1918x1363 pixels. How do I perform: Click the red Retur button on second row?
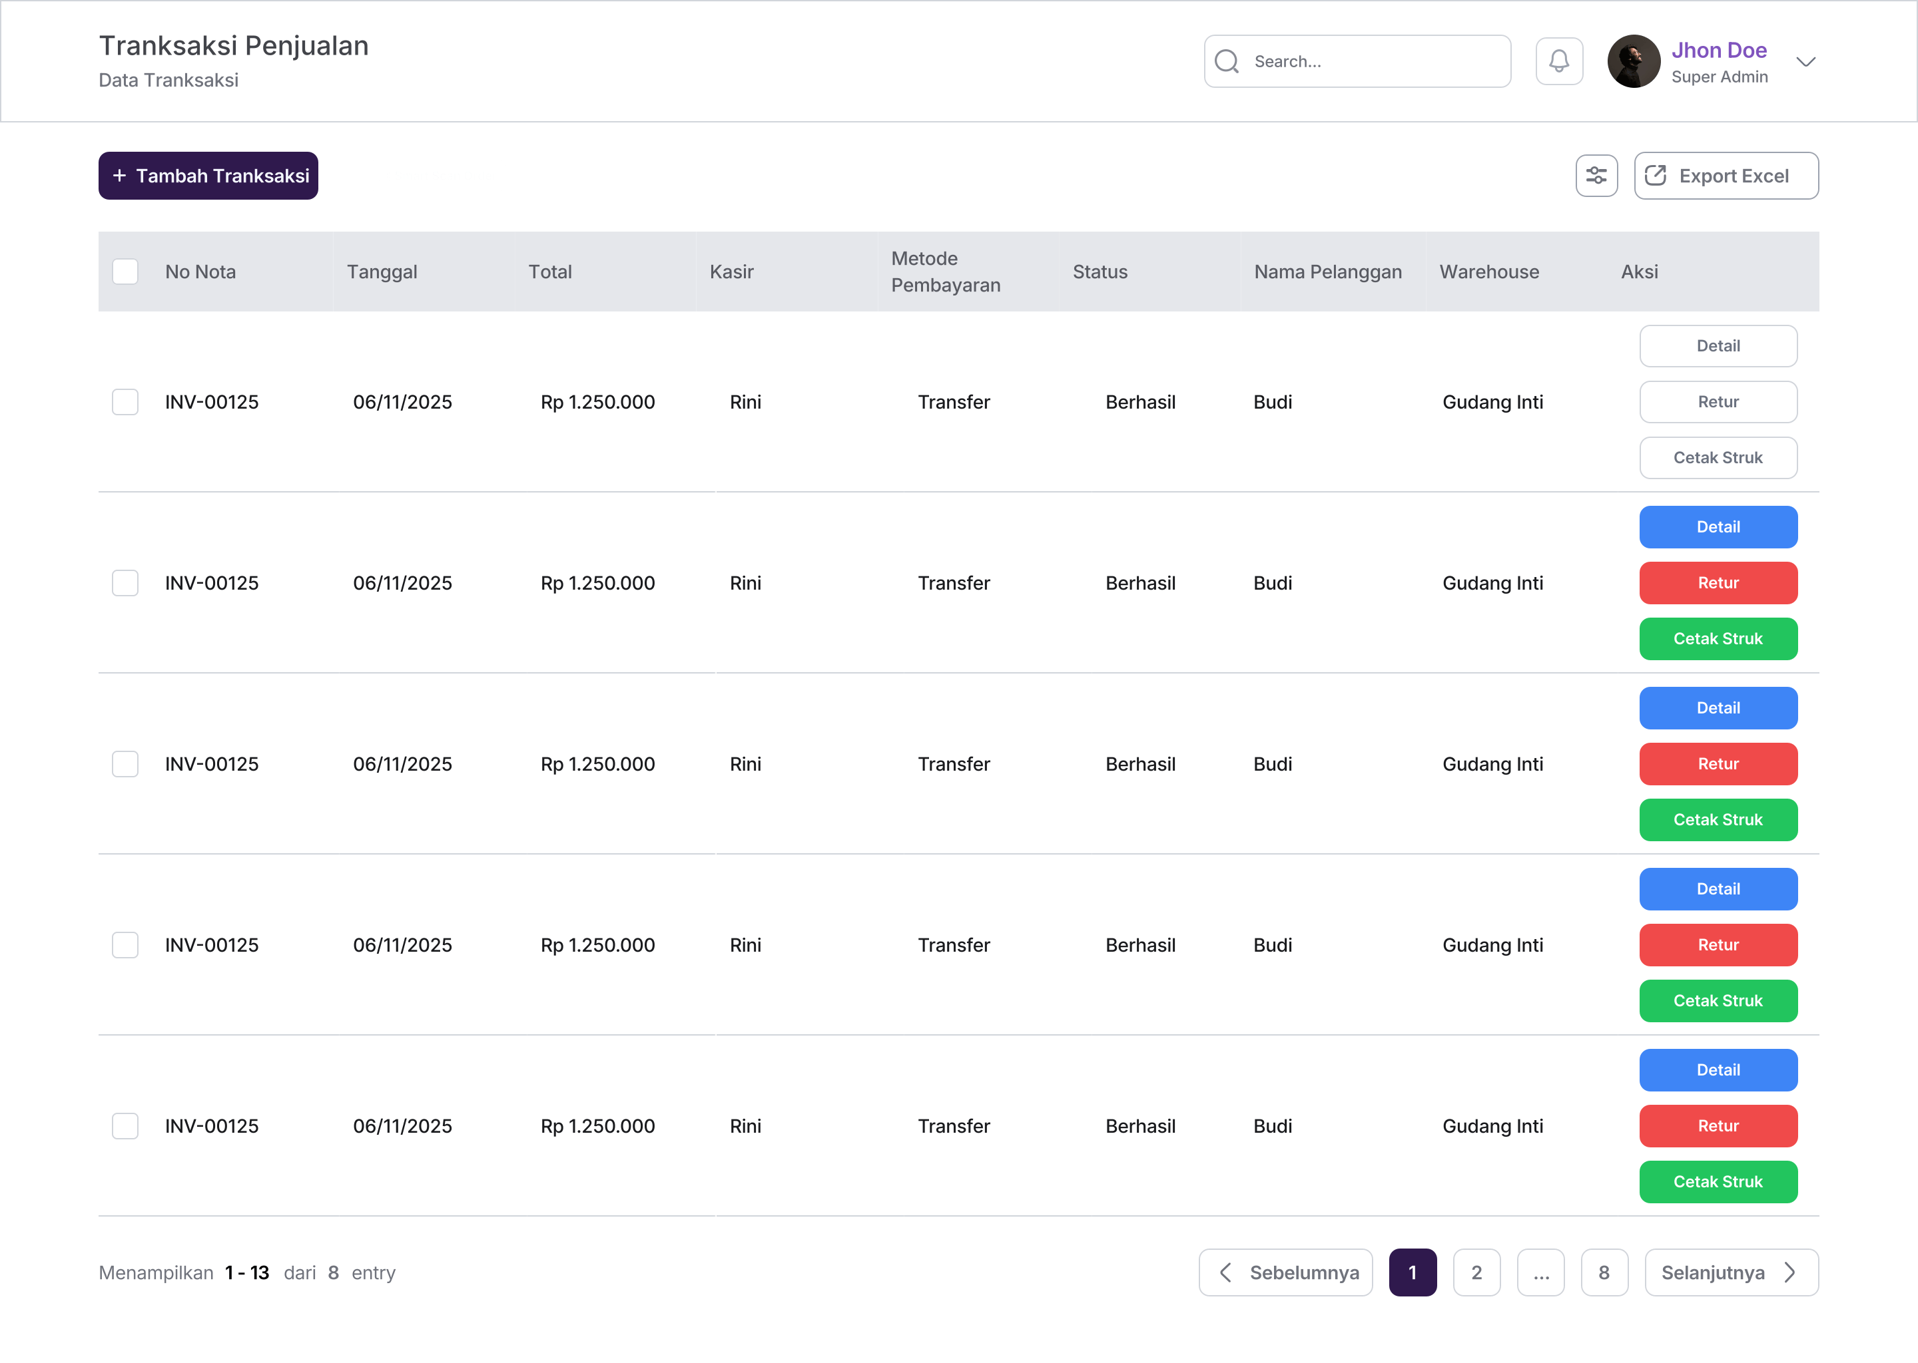pos(1718,582)
